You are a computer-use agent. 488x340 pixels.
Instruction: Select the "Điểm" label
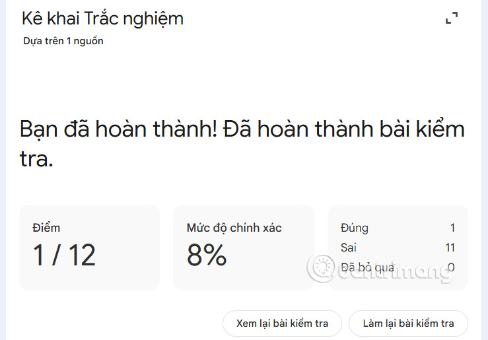pyautogui.click(x=46, y=228)
